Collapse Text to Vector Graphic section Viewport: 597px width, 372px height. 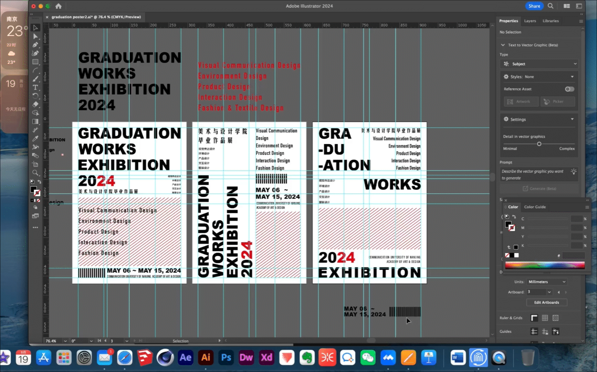click(503, 45)
